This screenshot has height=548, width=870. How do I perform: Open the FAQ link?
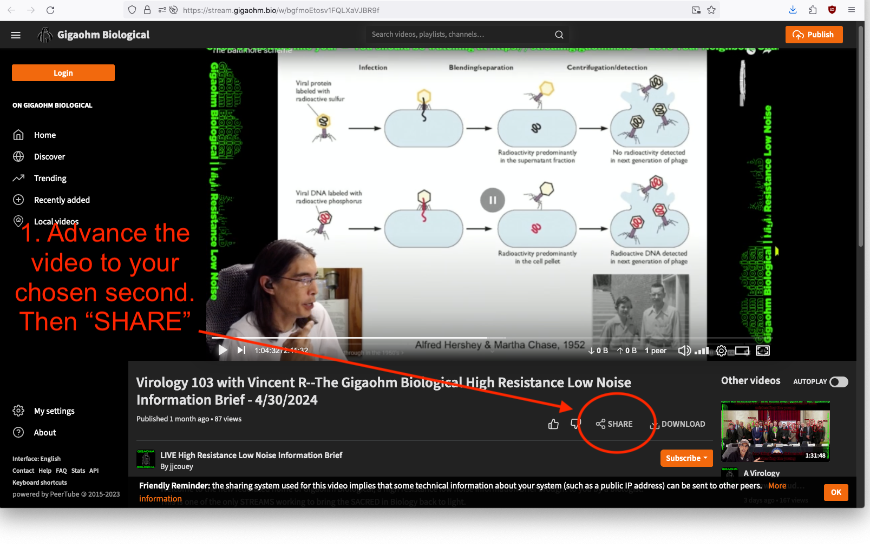(x=61, y=471)
